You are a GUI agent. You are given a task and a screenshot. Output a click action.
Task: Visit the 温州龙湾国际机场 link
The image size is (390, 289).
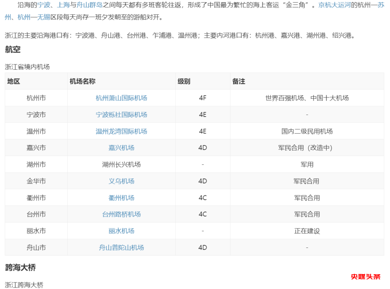121,131
